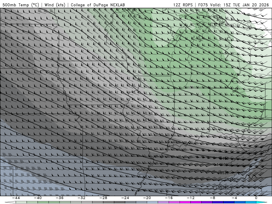This screenshot has width=272, height=204.
Task: Click the -8 colorbar tick label
Action: tap(213, 198)
